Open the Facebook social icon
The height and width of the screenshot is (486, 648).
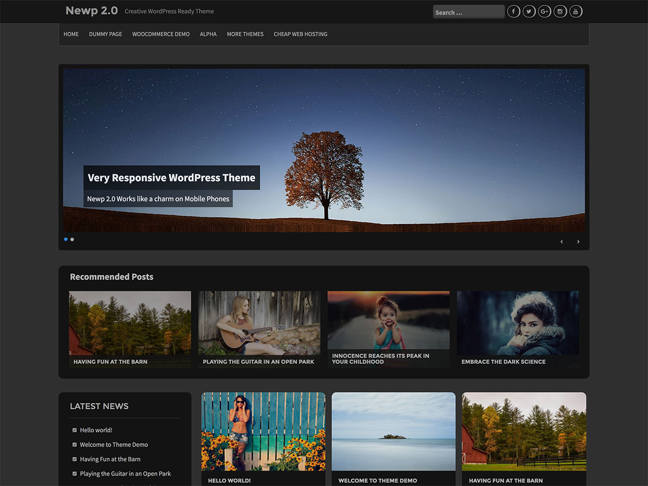click(x=514, y=11)
